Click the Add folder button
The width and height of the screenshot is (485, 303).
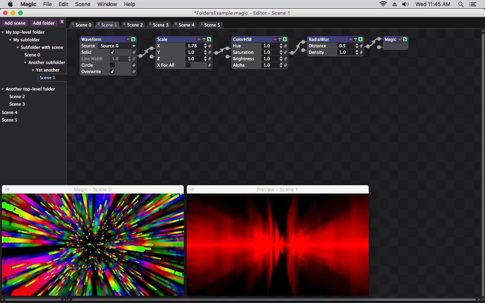[44, 23]
